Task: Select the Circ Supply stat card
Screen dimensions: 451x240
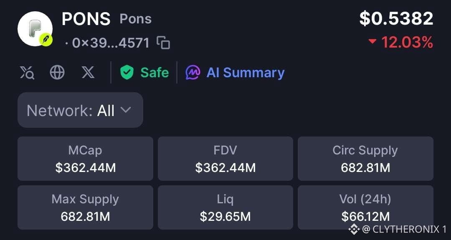Action: pos(365,159)
